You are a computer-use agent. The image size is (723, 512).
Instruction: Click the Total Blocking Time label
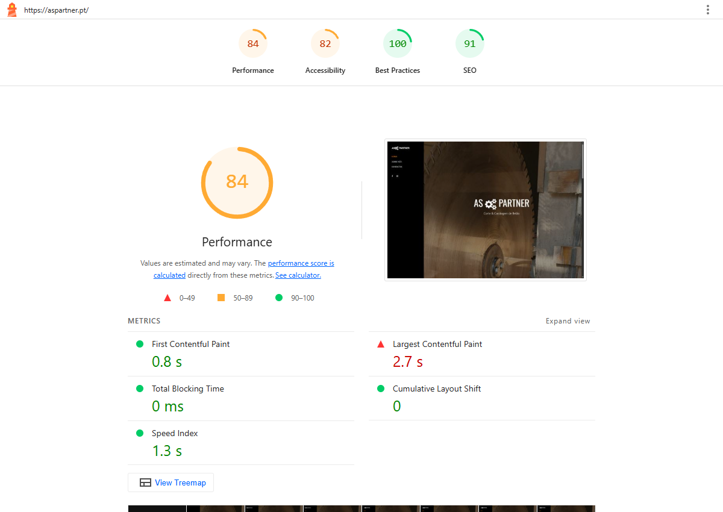188,389
